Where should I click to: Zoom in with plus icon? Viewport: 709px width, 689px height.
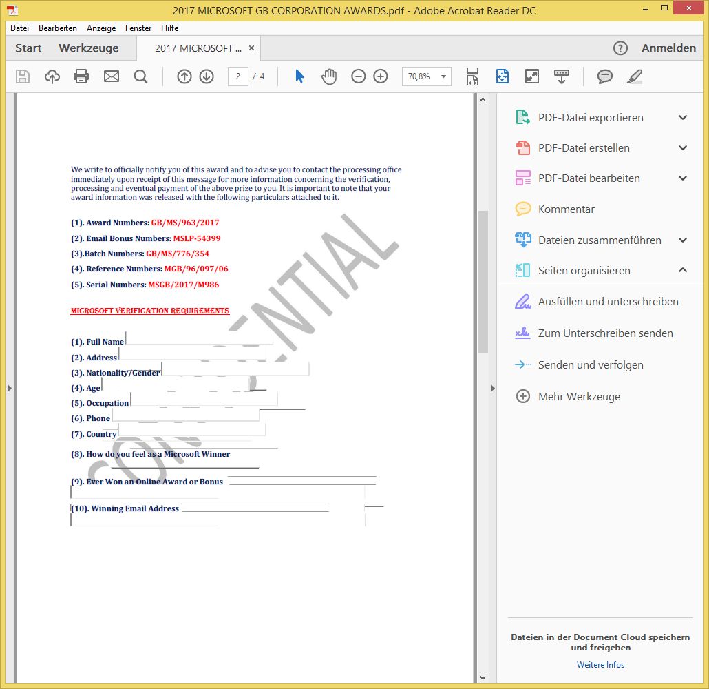pos(381,76)
